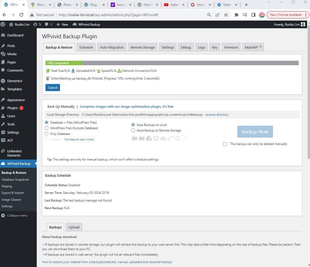Select Save Backups to Local

tap(133, 125)
